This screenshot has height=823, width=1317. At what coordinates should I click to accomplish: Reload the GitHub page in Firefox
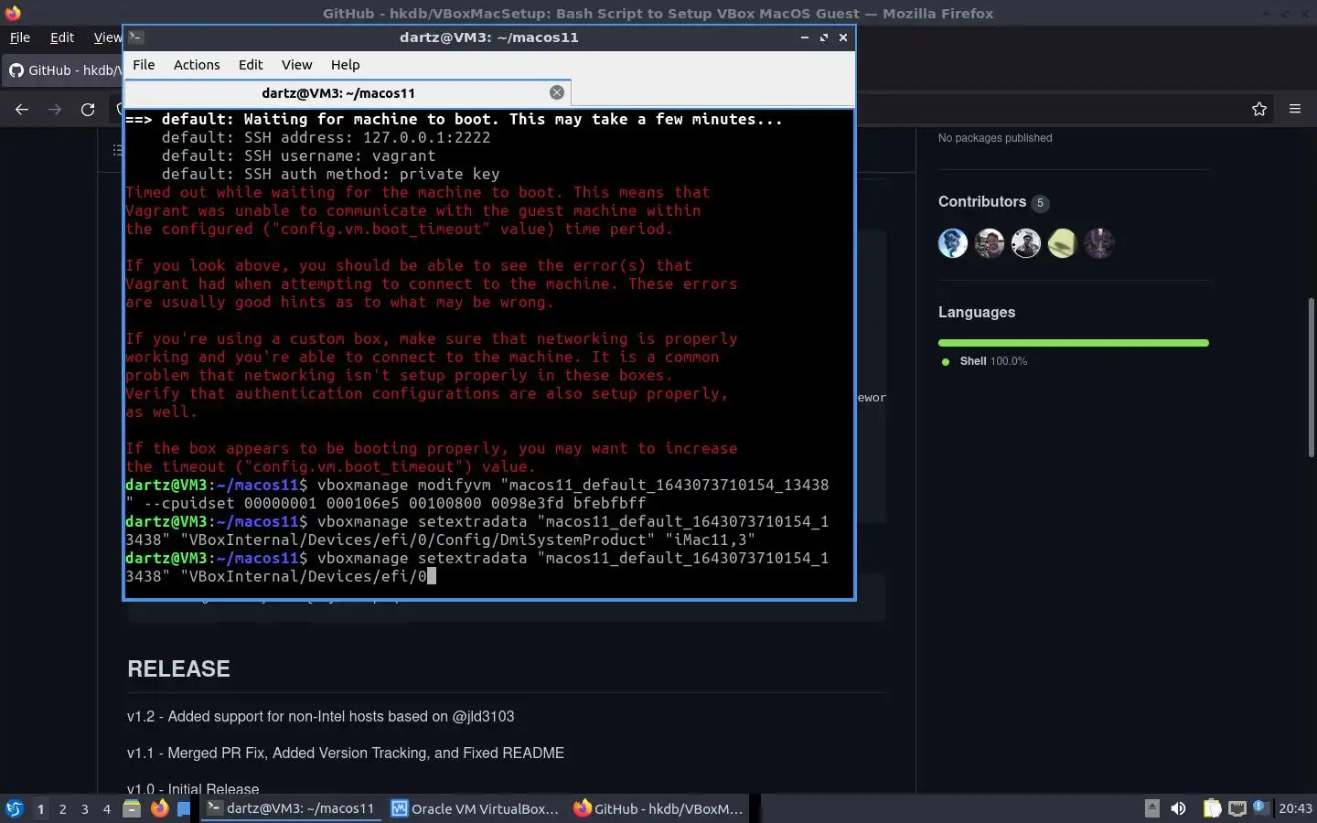point(88,109)
